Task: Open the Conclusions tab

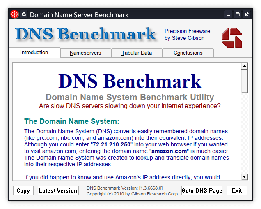Action: [x=188, y=53]
